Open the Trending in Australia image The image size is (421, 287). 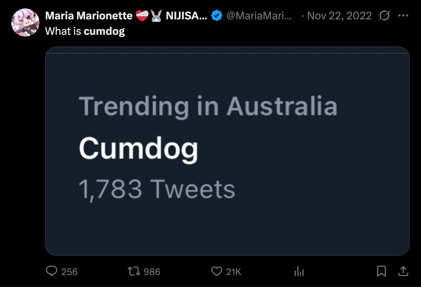(x=227, y=151)
